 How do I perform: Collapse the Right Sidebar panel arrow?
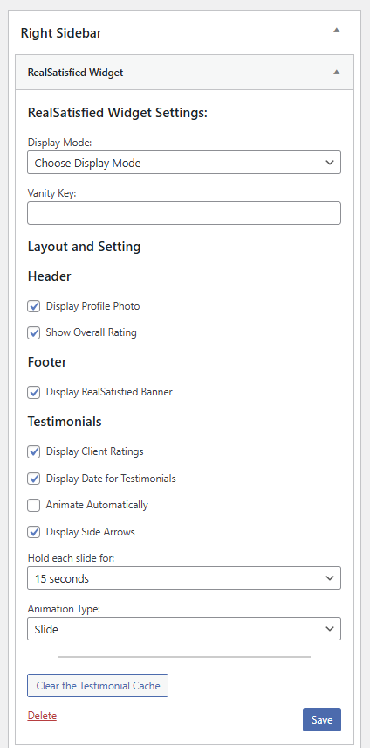[336, 30]
